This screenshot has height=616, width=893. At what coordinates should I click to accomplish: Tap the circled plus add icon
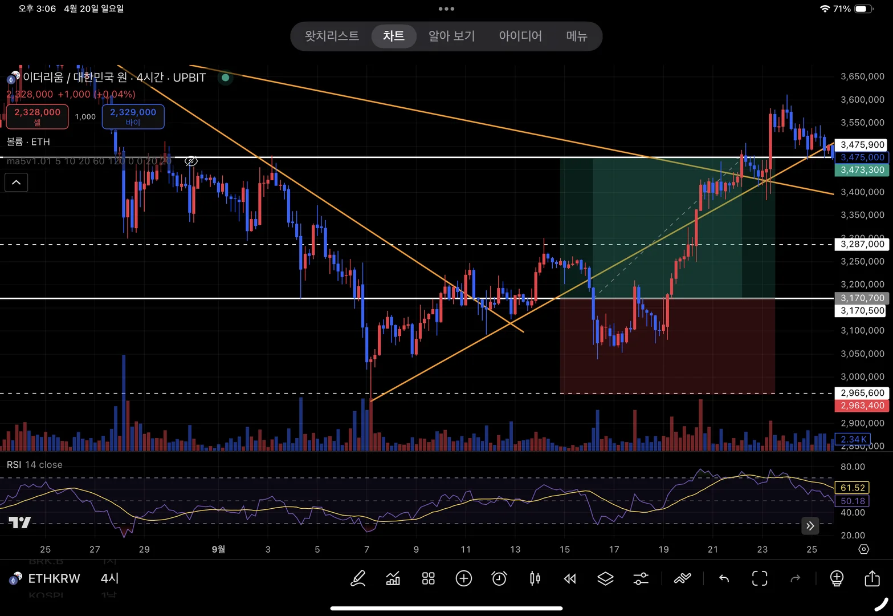pos(464,578)
